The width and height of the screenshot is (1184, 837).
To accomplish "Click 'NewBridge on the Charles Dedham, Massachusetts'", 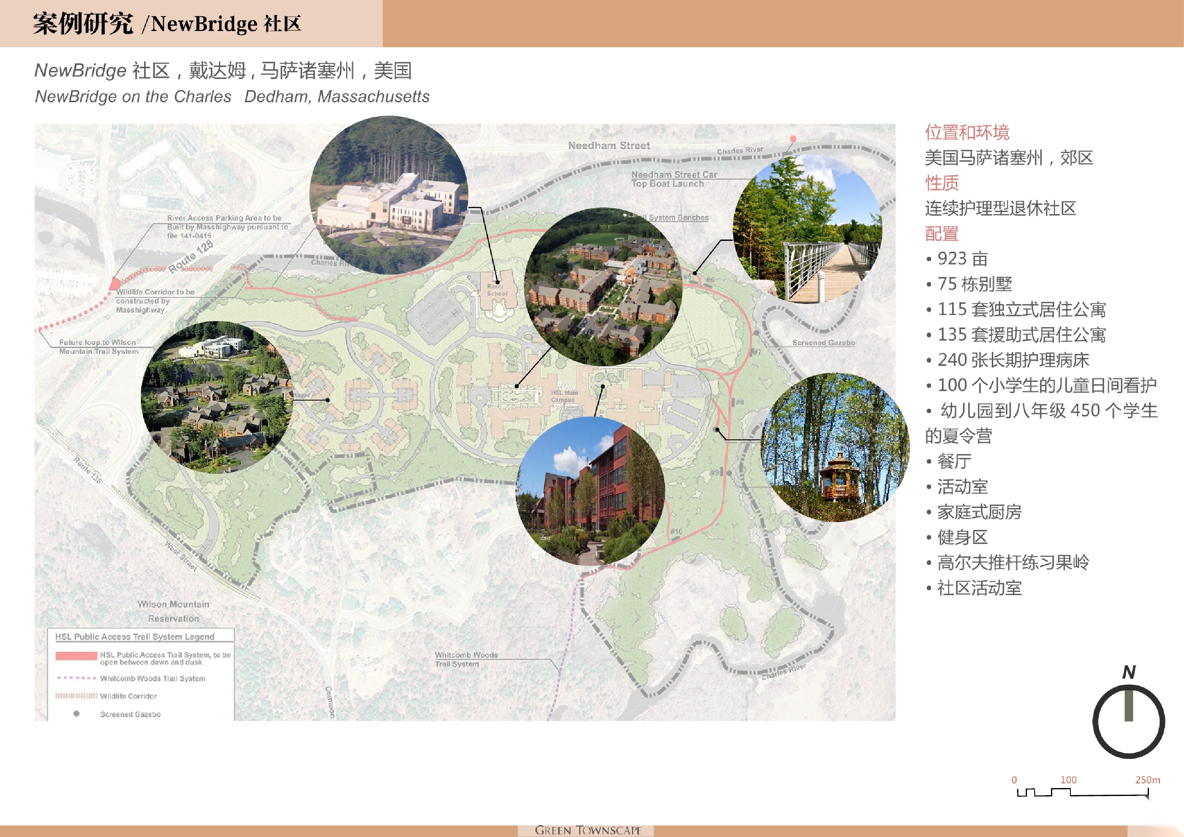I will click(x=232, y=96).
